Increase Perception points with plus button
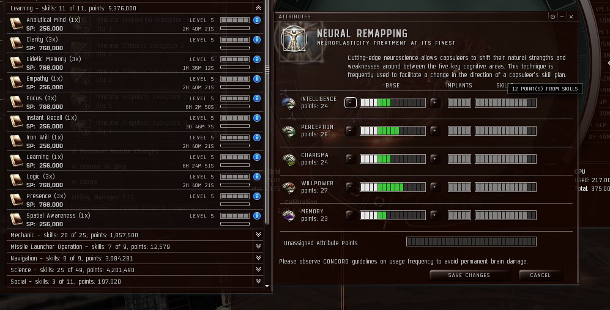 [435, 131]
